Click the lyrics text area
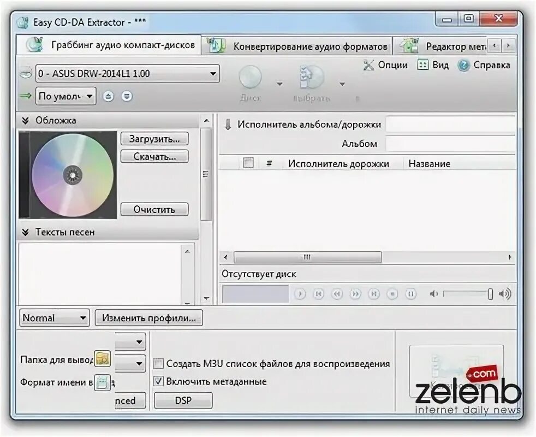The width and height of the screenshot is (536, 437). (x=100, y=274)
